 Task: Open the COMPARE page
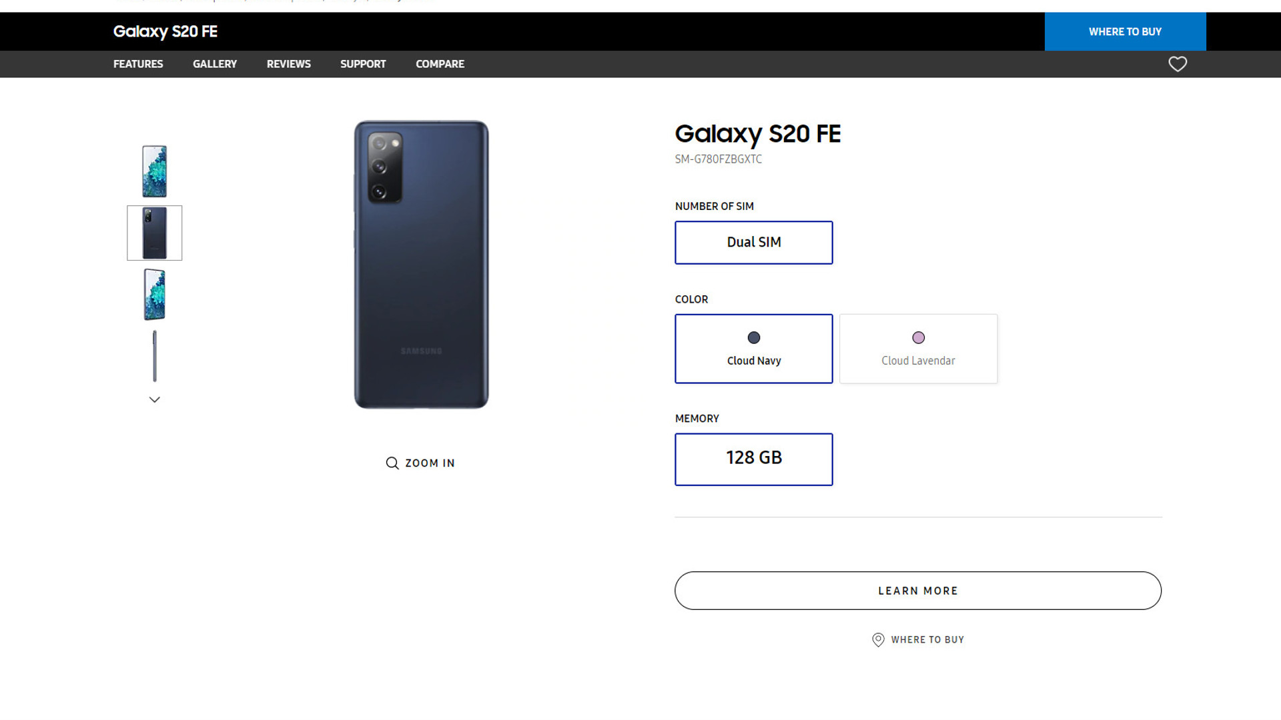point(440,63)
